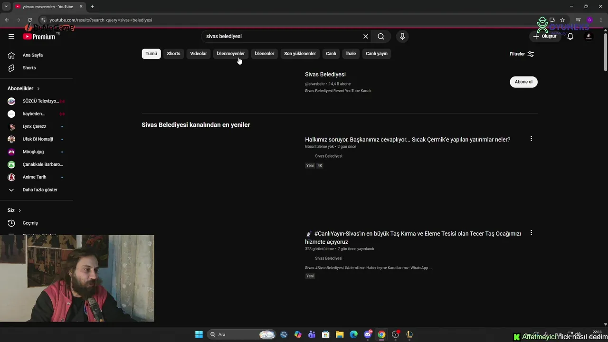The width and height of the screenshot is (608, 342).
Task: Open the Chrome three-dot menu
Action: 601,20
